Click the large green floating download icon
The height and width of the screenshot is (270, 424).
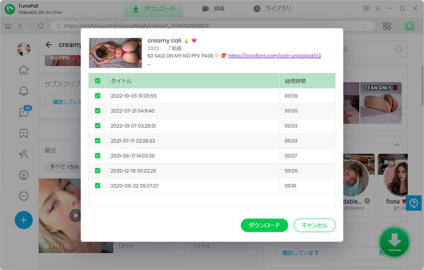coord(394,242)
